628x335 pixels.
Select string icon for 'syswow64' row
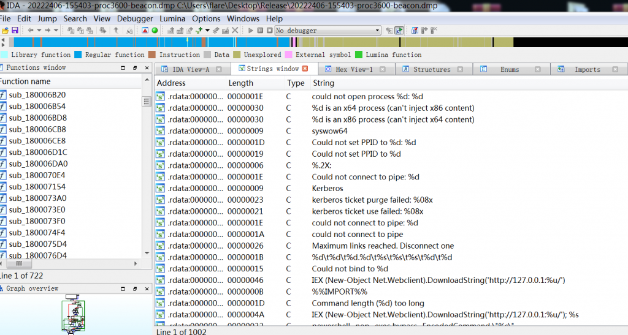[160, 130]
